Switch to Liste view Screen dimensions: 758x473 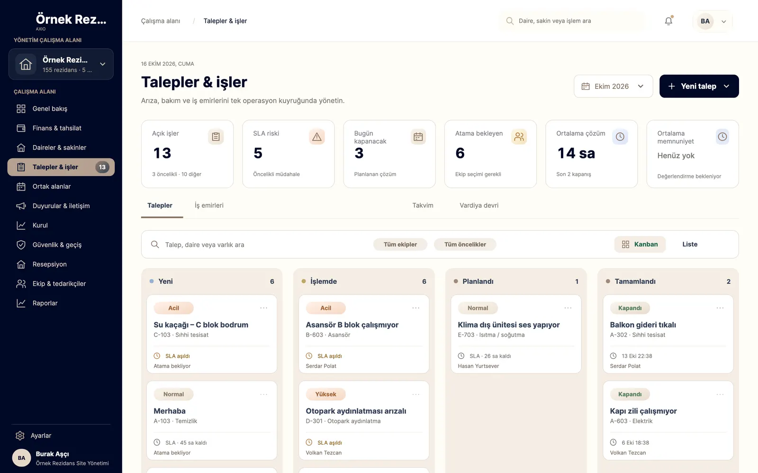tap(690, 245)
